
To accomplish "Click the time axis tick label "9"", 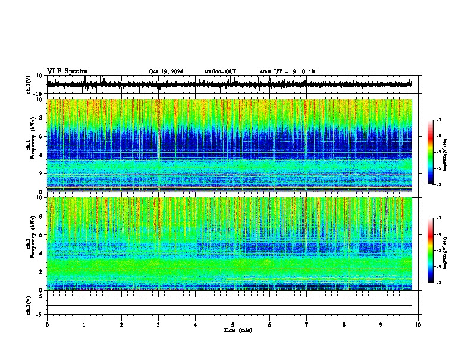I will 381,325.
